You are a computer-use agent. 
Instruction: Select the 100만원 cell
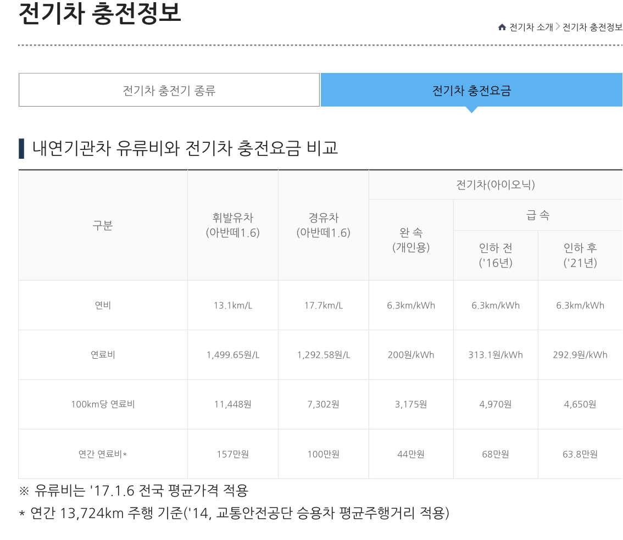324,454
